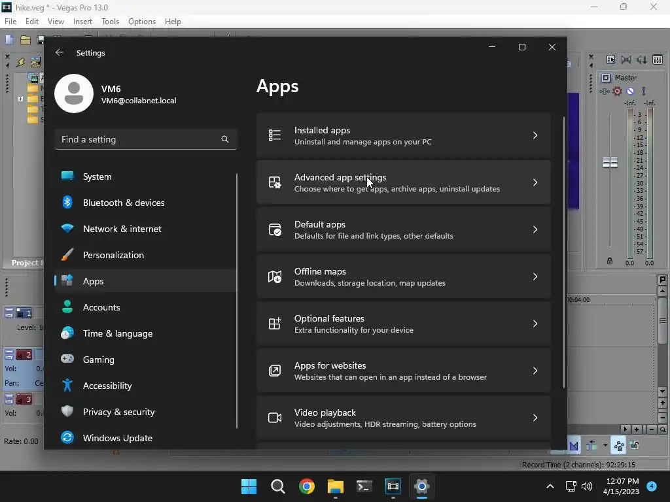Toggle lock envelopes to events icon

tap(619, 446)
